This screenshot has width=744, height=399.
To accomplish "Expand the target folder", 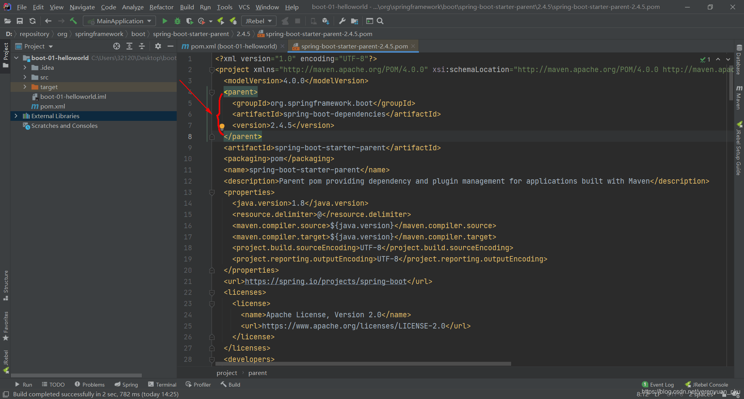I will pos(25,87).
